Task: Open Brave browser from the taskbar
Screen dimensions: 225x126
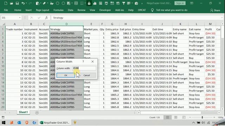Action: (27, 122)
